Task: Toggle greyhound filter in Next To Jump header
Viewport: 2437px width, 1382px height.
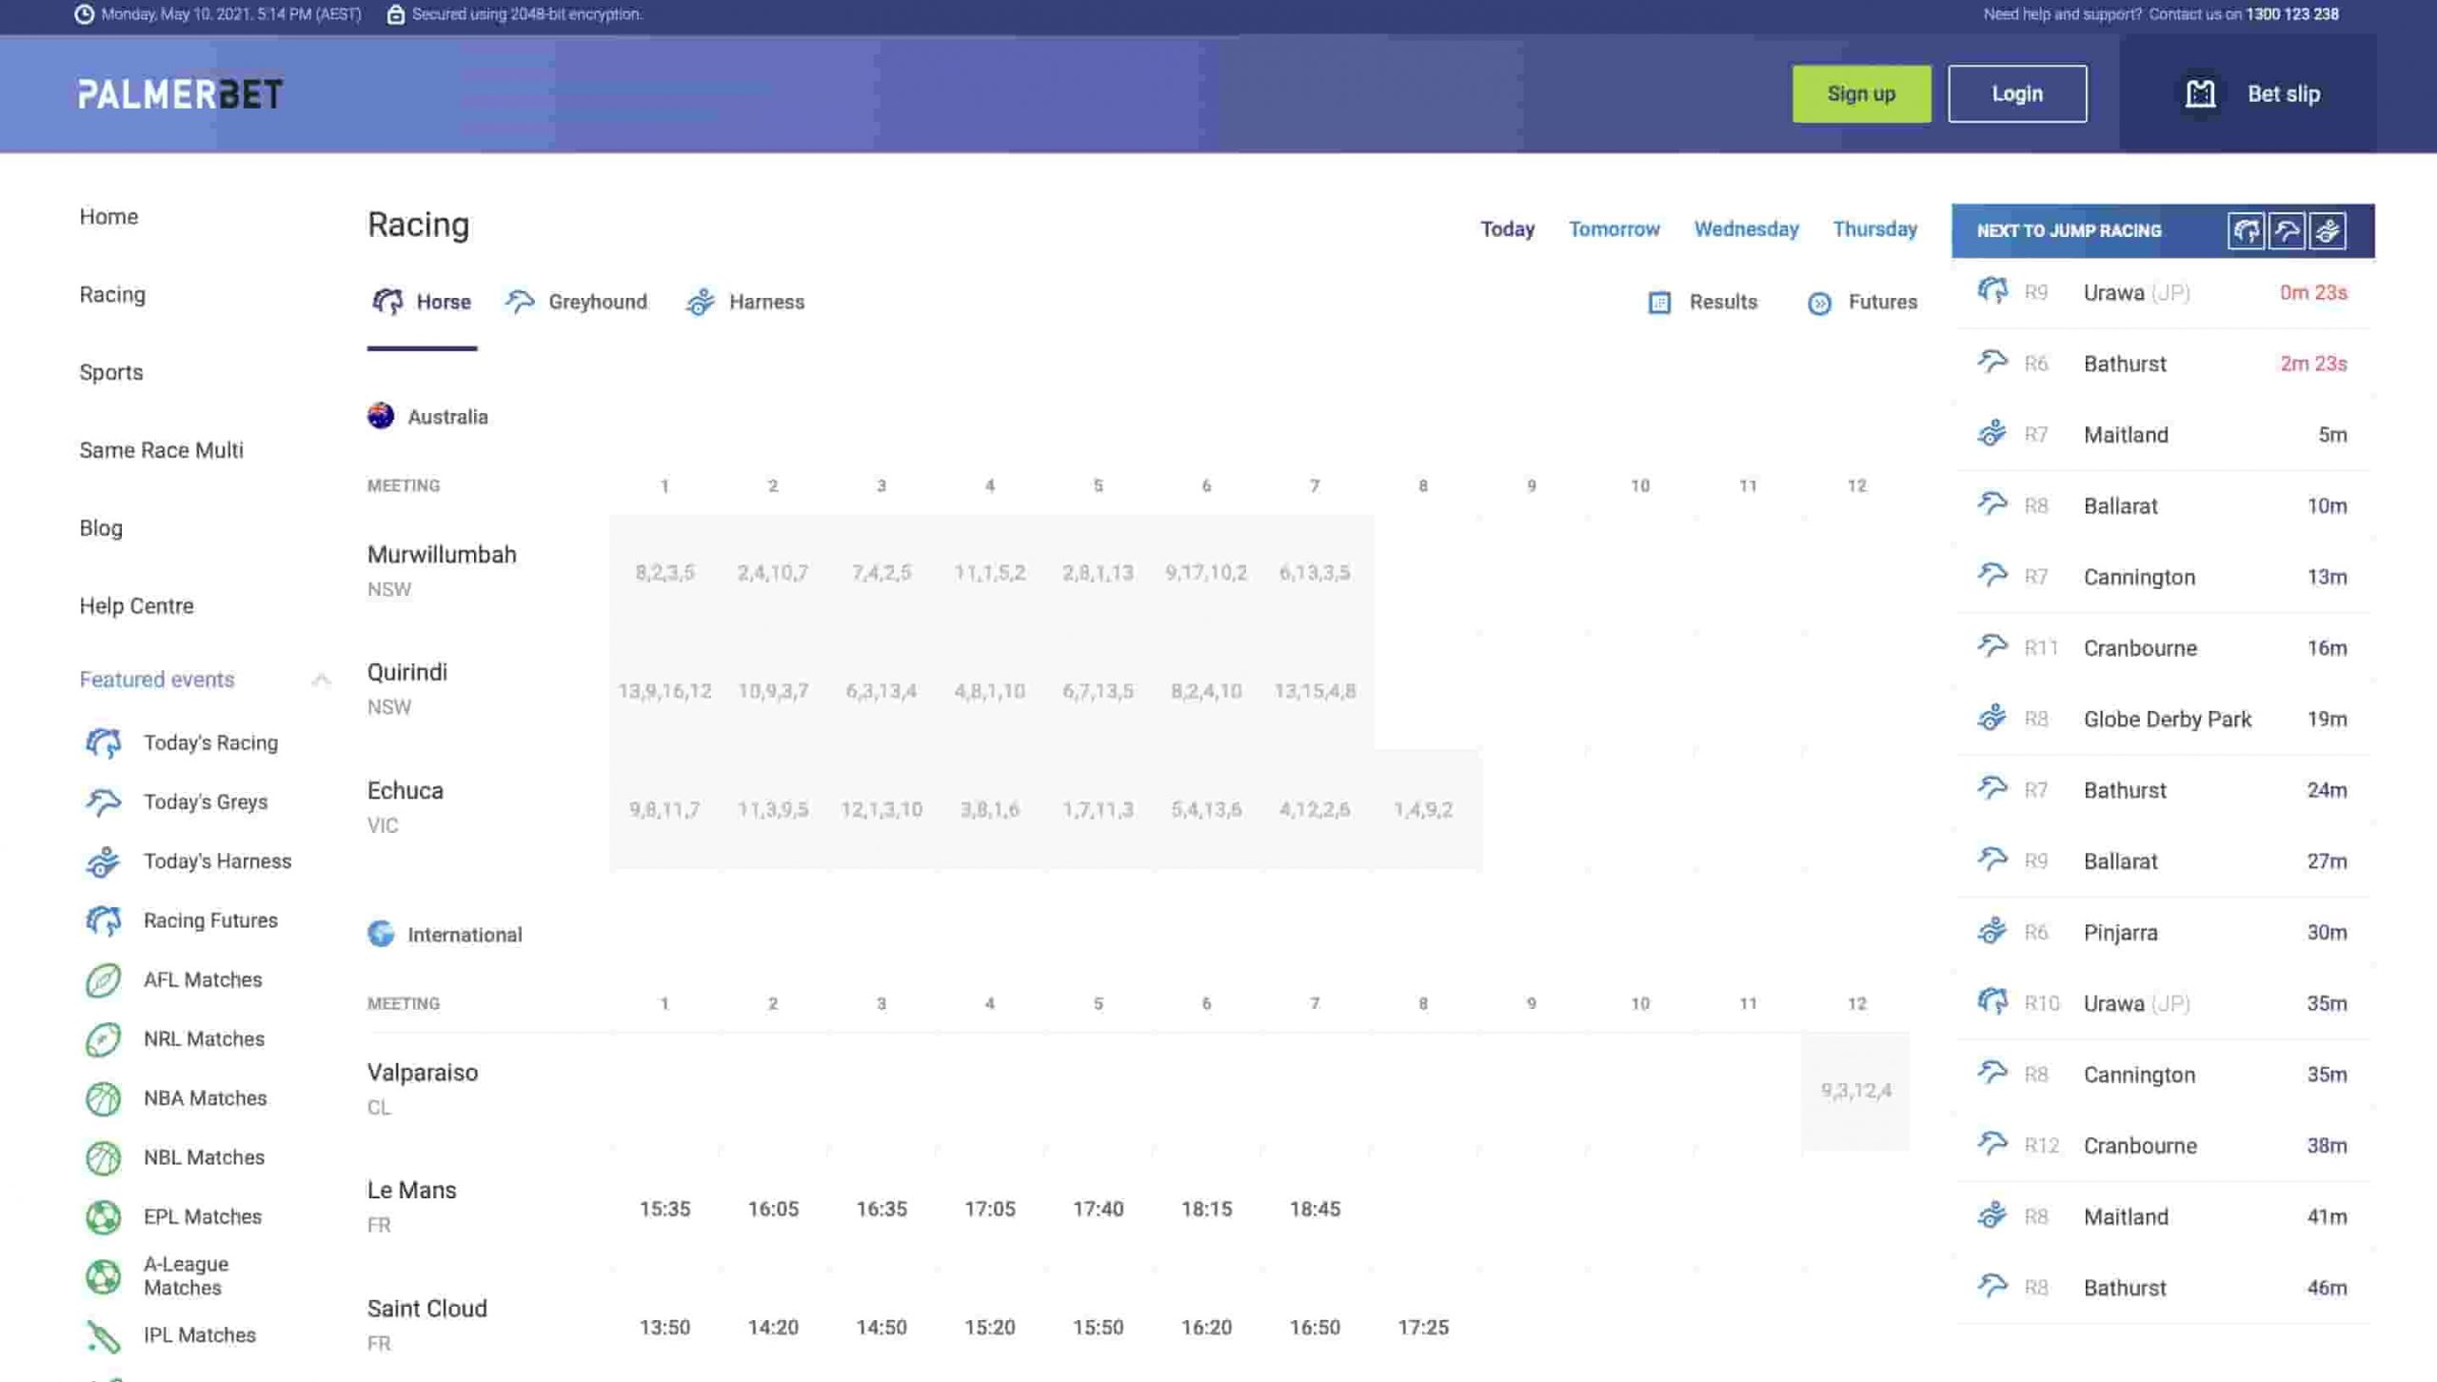Action: (x=2287, y=230)
